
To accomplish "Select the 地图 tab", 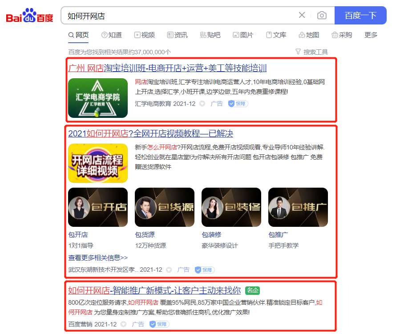I will (309, 35).
